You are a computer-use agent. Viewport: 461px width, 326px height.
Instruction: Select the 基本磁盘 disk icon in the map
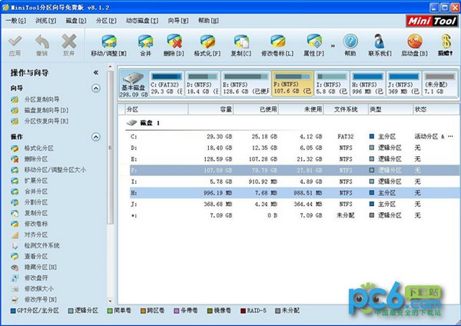(134, 84)
